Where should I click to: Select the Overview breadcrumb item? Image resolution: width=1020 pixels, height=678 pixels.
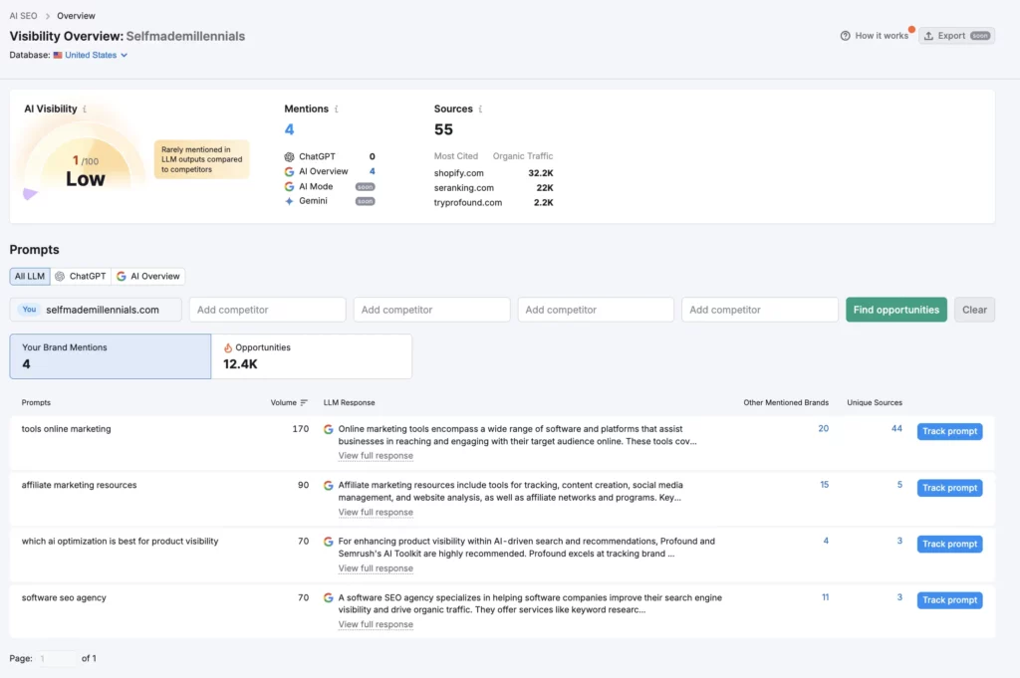click(76, 16)
